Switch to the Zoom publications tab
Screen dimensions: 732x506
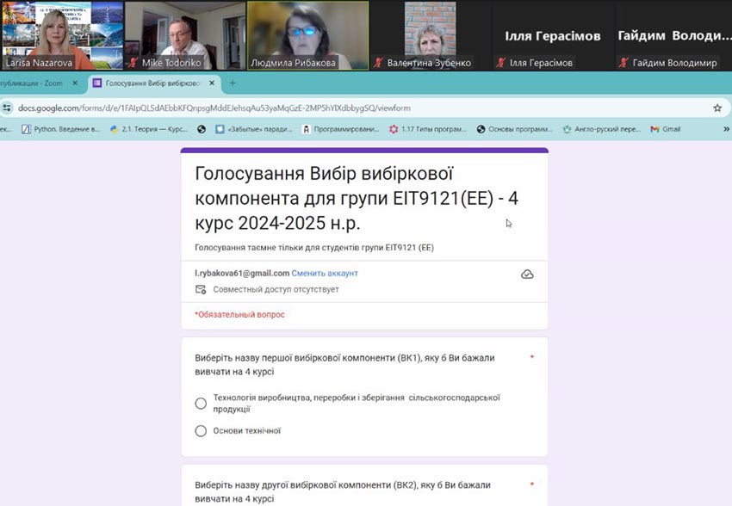[34, 83]
